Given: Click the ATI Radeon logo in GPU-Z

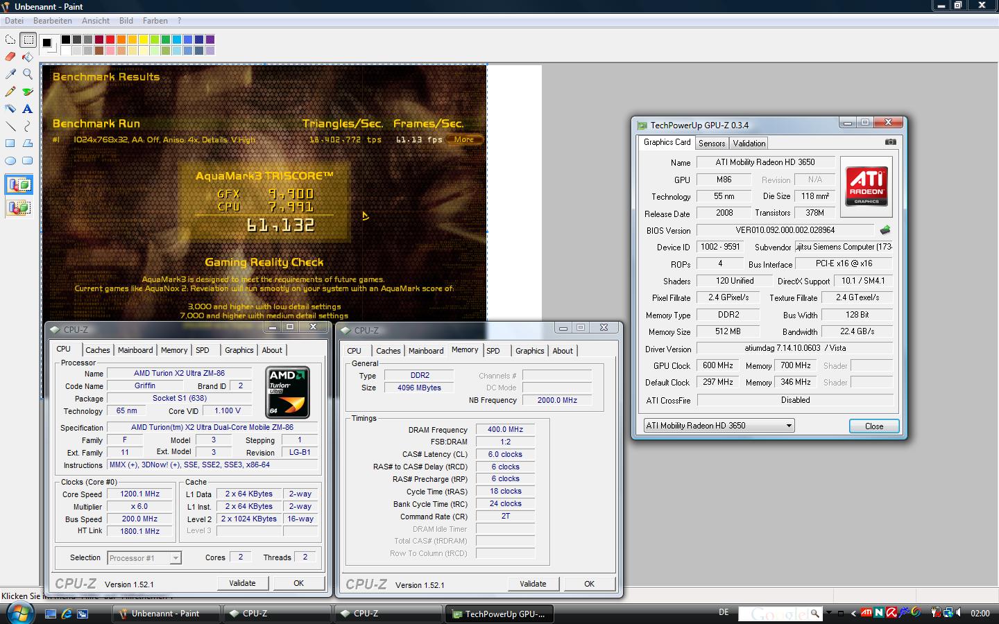Looking at the screenshot, I should [866, 187].
